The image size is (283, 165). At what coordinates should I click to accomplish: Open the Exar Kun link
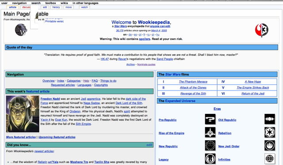tap(61, 120)
